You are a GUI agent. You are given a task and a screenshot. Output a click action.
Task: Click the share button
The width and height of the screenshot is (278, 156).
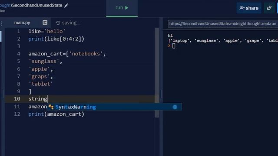(249, 8)
